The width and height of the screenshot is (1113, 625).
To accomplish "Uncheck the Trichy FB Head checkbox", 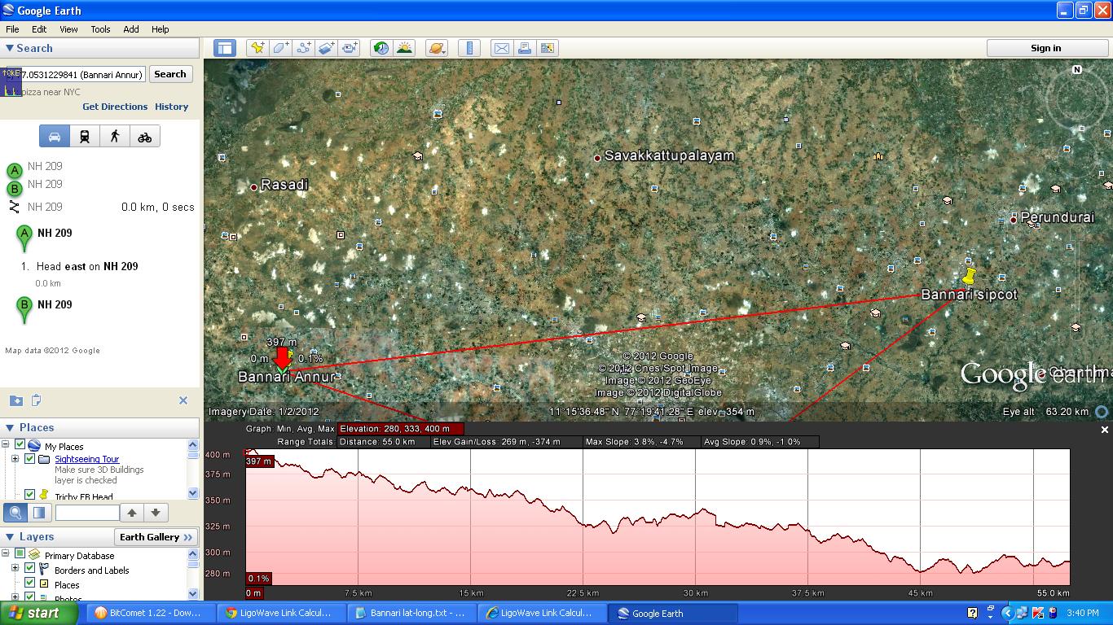I will coord(29,495).
